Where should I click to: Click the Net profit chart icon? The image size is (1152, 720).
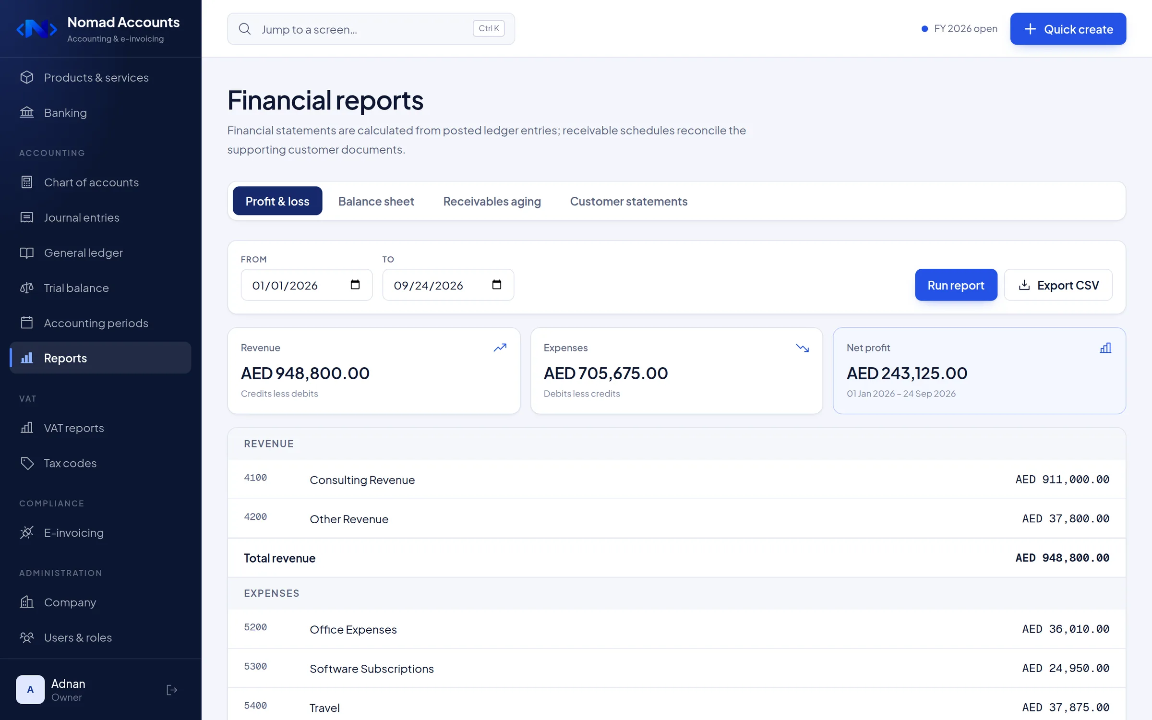[x=1105, y=348]
